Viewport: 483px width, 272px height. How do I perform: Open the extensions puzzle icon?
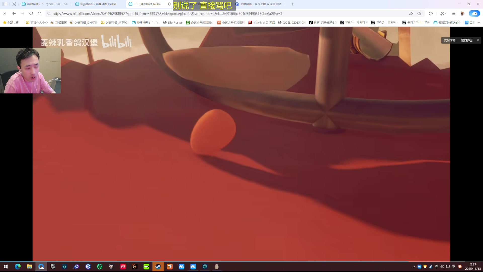click(431, 14)
